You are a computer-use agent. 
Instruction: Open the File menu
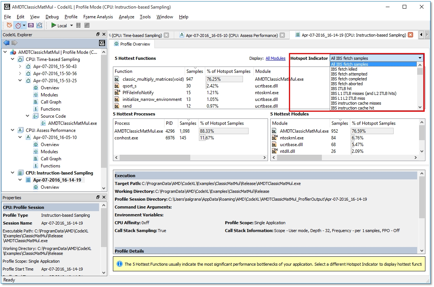(7, 17)
